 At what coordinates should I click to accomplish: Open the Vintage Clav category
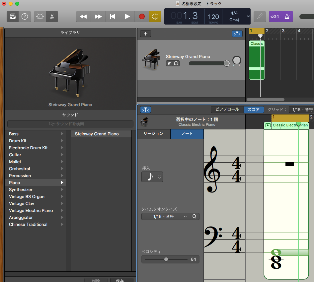pos(35,204)
